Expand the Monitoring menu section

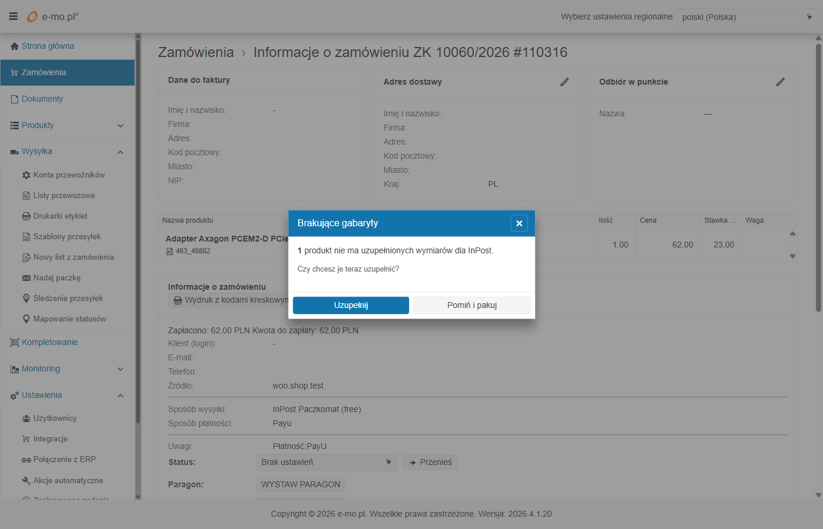pyautogui.click(x=121, y=369)
